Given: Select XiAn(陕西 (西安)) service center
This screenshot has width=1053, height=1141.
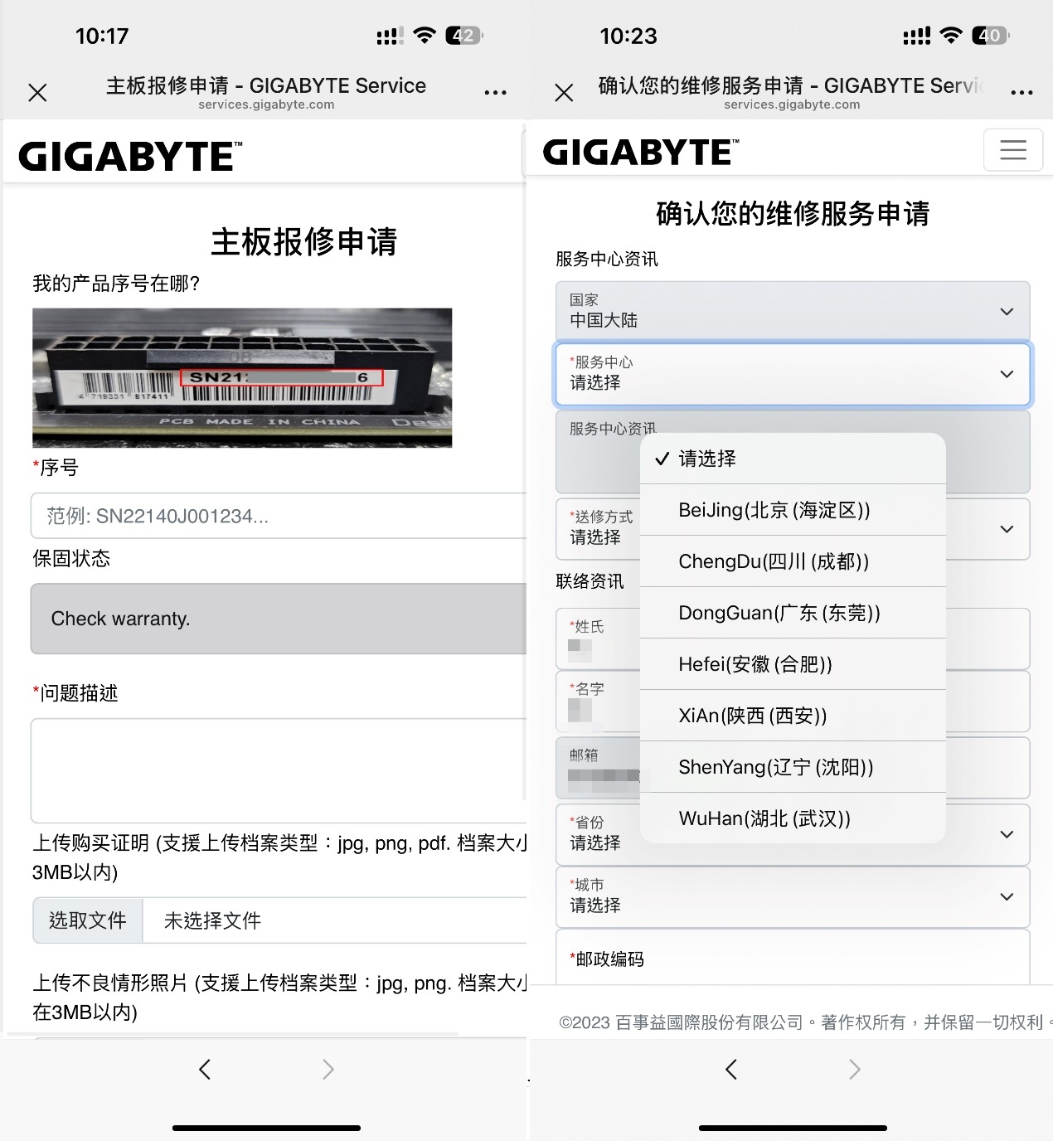Looking at the screenshot, I should (x=793, y=716).
